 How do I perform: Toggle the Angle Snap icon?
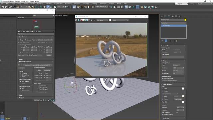tap(82, 7)
